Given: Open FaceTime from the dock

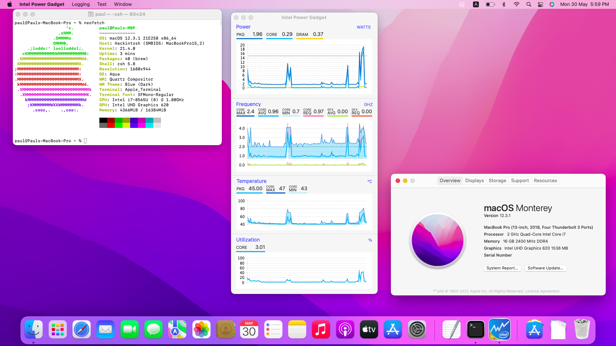Looking at the screenshot, I should (129, 329).
